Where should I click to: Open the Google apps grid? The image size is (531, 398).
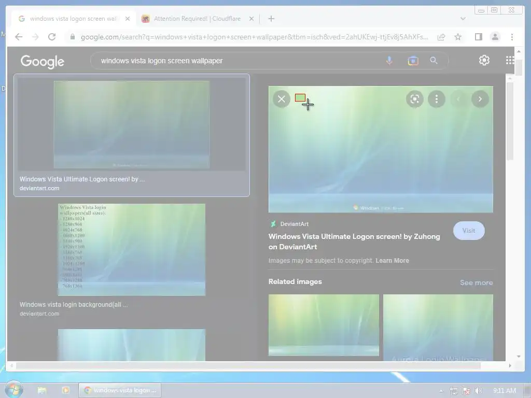tap(510, 60)
